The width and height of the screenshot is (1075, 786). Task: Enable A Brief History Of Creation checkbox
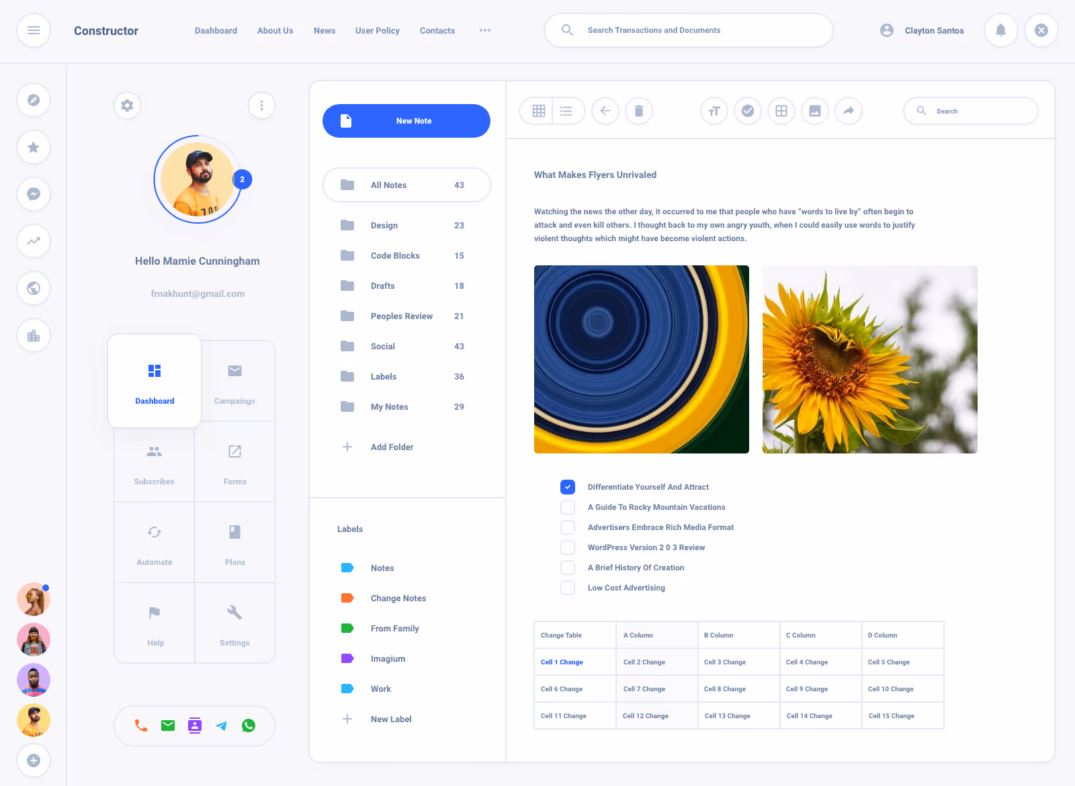pyautogui.click(x=568, y=567)
